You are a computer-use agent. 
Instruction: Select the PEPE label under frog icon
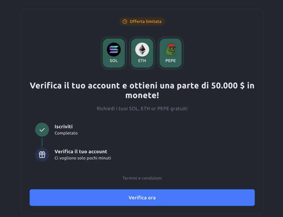171,61
